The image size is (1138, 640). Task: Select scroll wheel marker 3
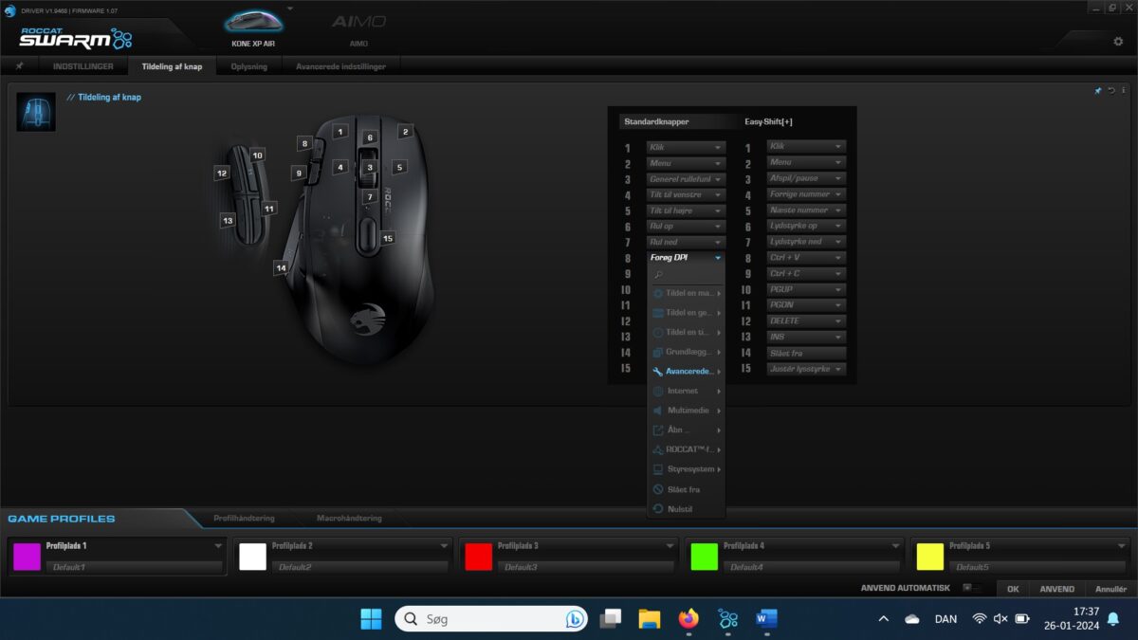click(x=370, y=167)
